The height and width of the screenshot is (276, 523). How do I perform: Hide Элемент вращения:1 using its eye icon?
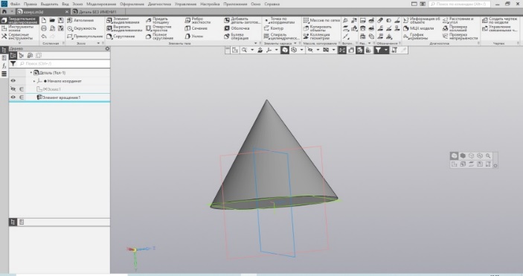coord(13,97)
